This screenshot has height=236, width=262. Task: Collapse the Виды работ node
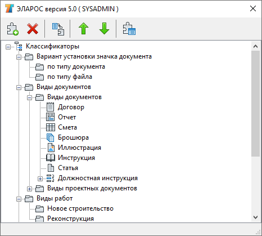19,199
